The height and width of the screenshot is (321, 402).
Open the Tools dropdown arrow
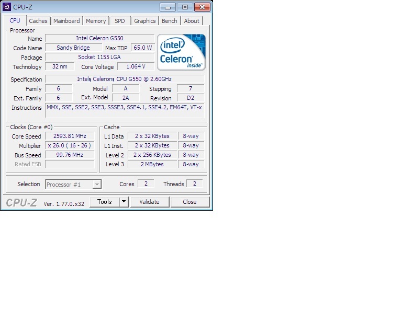point(124,202)
